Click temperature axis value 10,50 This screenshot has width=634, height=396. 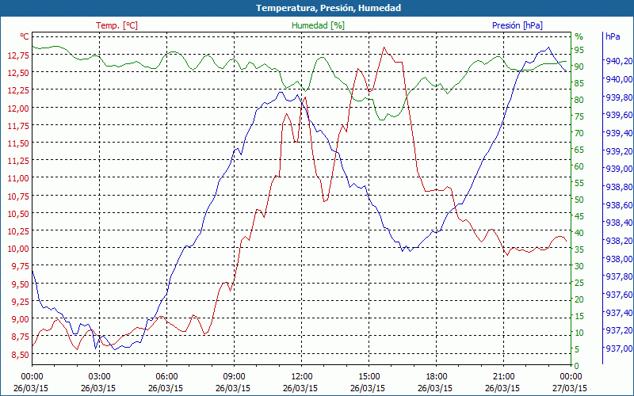tap(18, 213)
